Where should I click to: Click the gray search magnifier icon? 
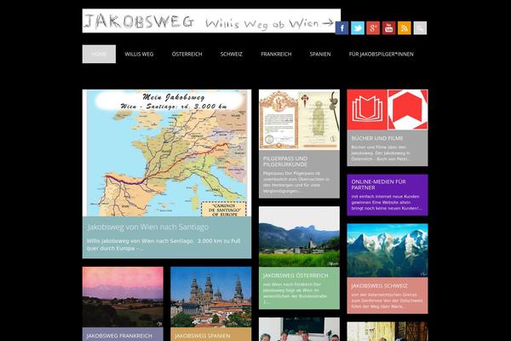point(420,28)
